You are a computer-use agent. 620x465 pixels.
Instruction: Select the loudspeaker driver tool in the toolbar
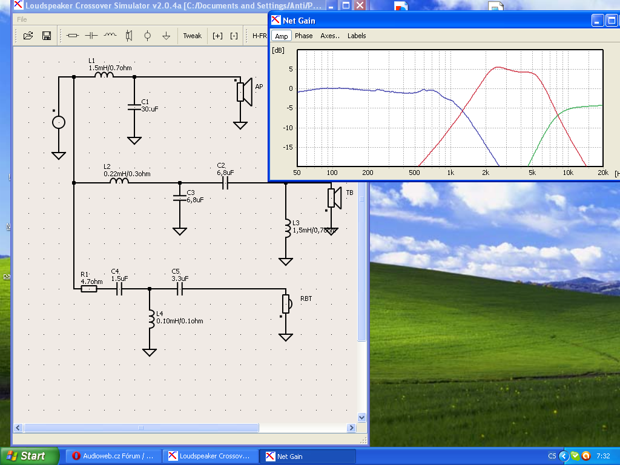(129, 36)
